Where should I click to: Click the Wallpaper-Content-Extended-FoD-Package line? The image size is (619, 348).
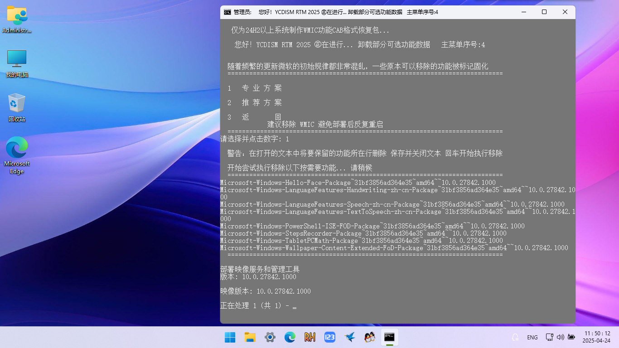[x=394, y=248]
